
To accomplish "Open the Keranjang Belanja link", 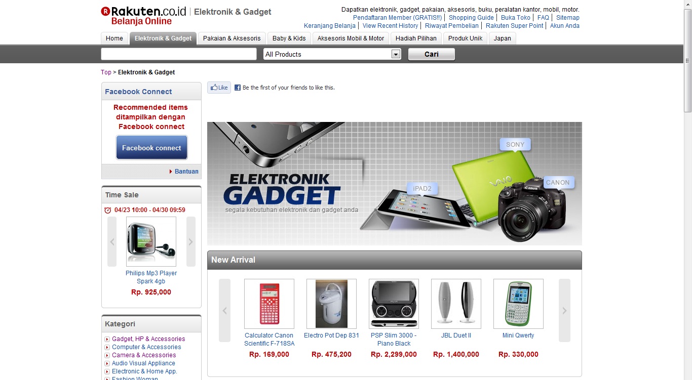I will [330, 25].
